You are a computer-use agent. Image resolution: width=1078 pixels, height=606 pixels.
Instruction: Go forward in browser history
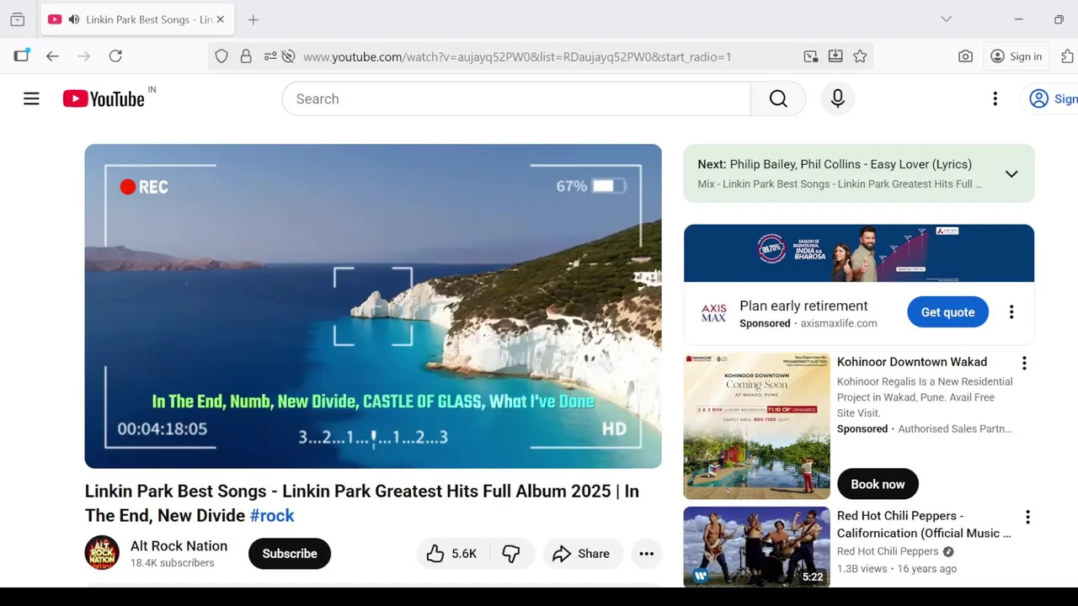83,56
